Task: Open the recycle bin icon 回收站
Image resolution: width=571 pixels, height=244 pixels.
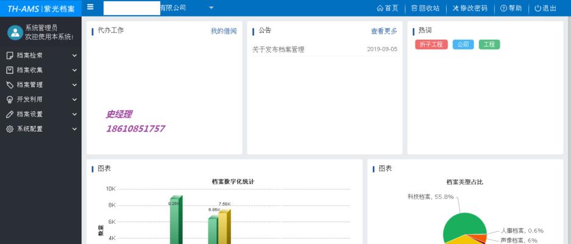Action: 414,9
